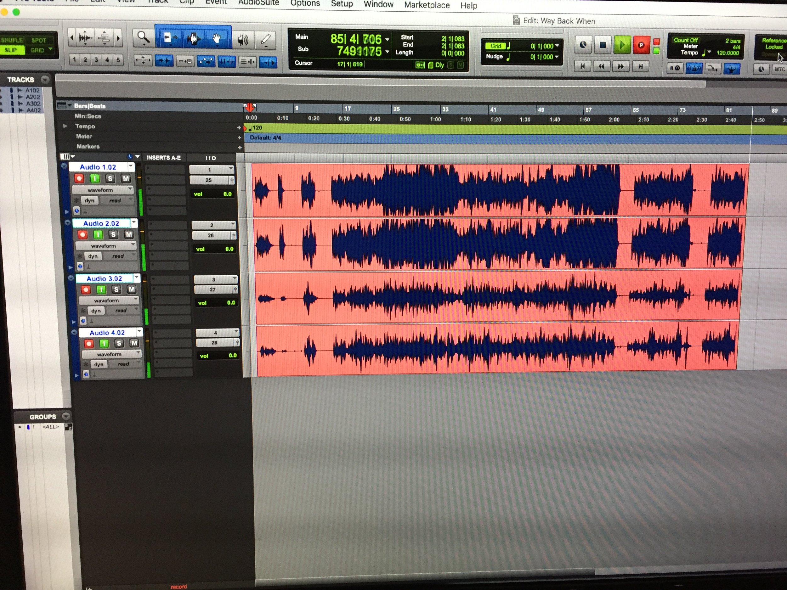Select the Grabber hand tool
The image size is (787, 590).
click(216, 38)
